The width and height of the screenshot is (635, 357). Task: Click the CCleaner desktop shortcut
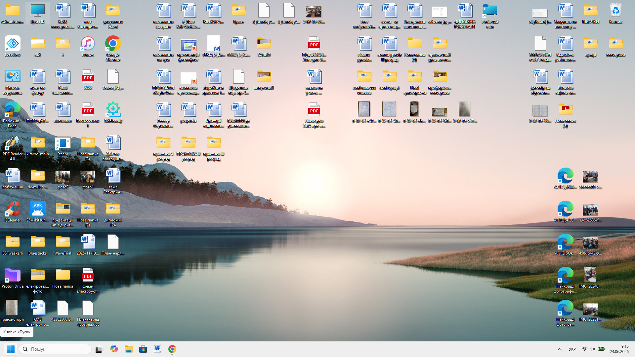(13, 212)
